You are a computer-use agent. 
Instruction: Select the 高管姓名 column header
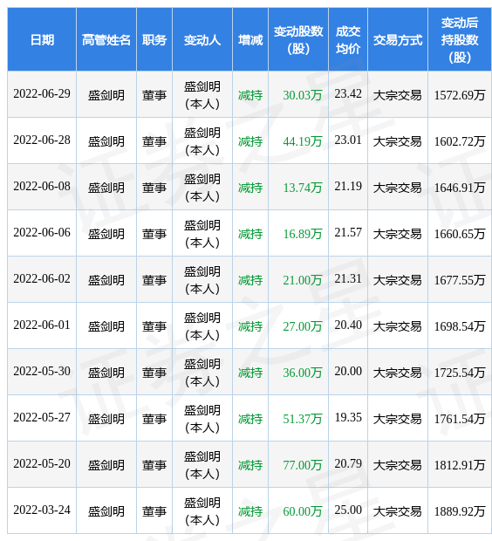(106, 40)
